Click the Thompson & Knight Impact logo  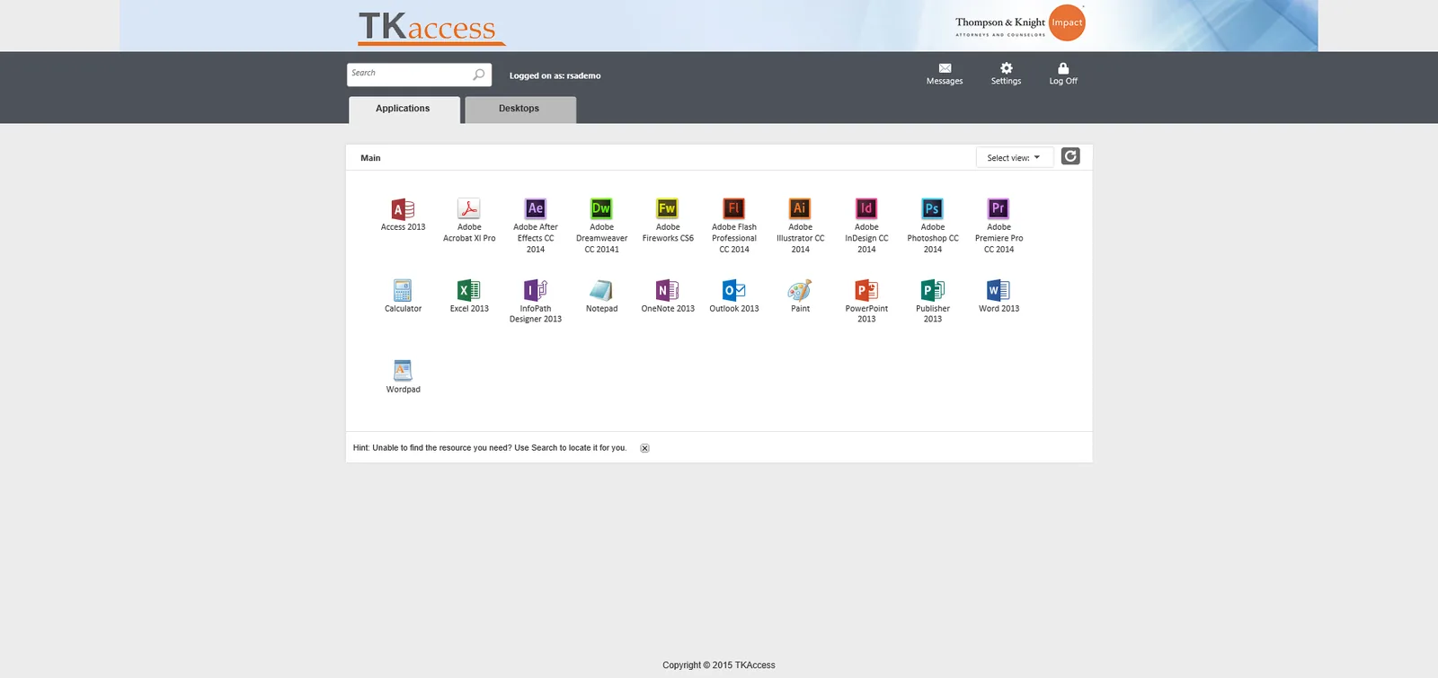pos(1020,23)
